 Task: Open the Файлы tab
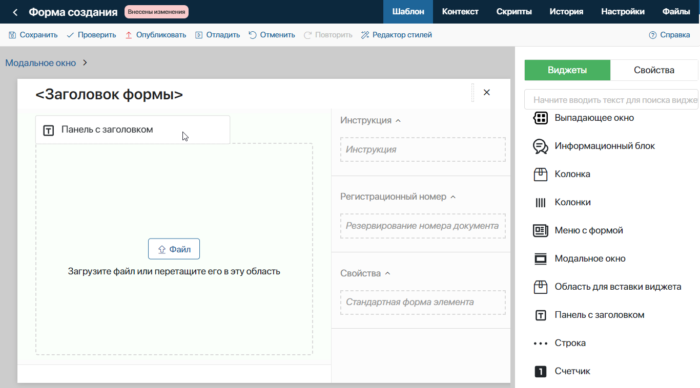coord(676,12)
